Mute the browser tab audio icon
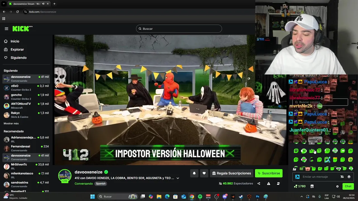 [x=43, y=4]
